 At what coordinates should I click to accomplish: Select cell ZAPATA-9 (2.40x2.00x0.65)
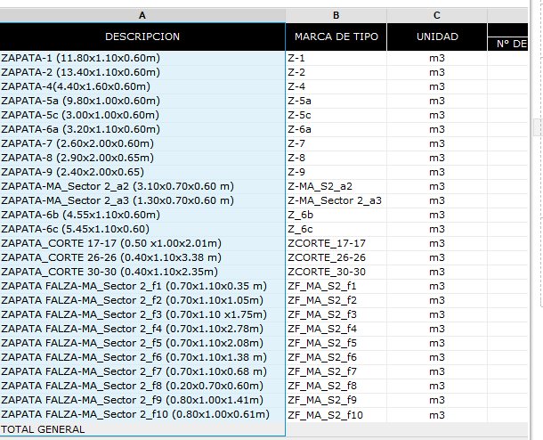(x=142, y=172)
